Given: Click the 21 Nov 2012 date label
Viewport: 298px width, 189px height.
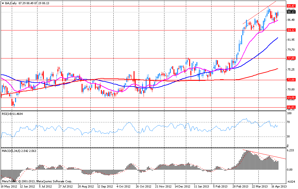Looking at the screenshot, I should [163, 186].
